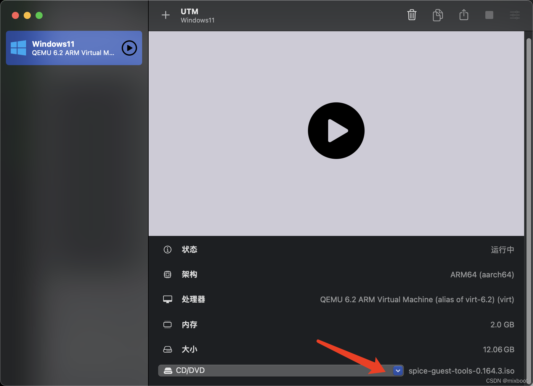This screenshot has height=386, width=533.
Task: Open the CD/DVD image selection dropdown
Action: pos(398,371)
